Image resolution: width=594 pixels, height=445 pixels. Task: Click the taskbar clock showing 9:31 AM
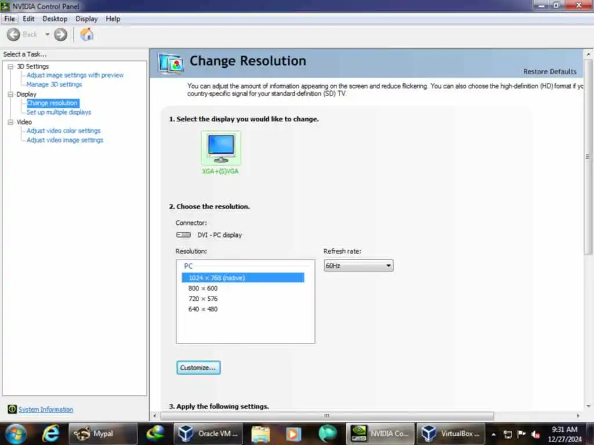click(564, 434)
